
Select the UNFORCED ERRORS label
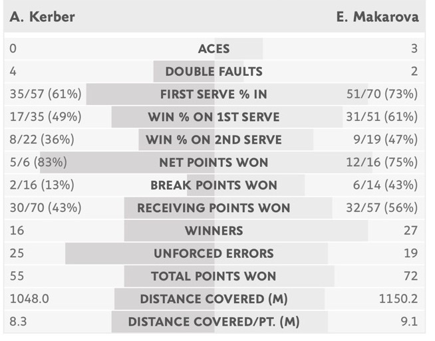point(214,253)
